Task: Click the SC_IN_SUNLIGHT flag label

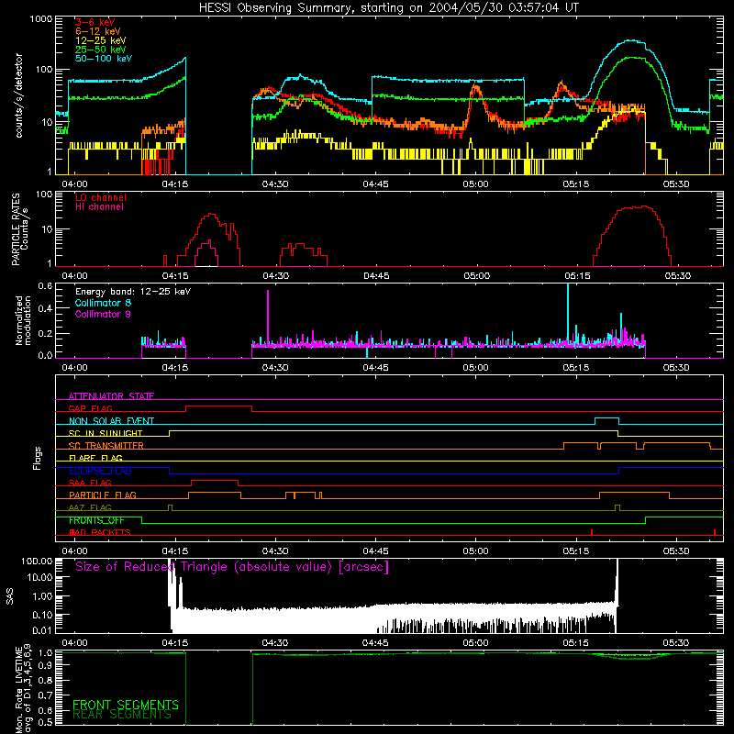Action: click(106, 433)
